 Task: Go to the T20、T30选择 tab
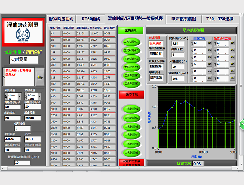tap(220, 19)
